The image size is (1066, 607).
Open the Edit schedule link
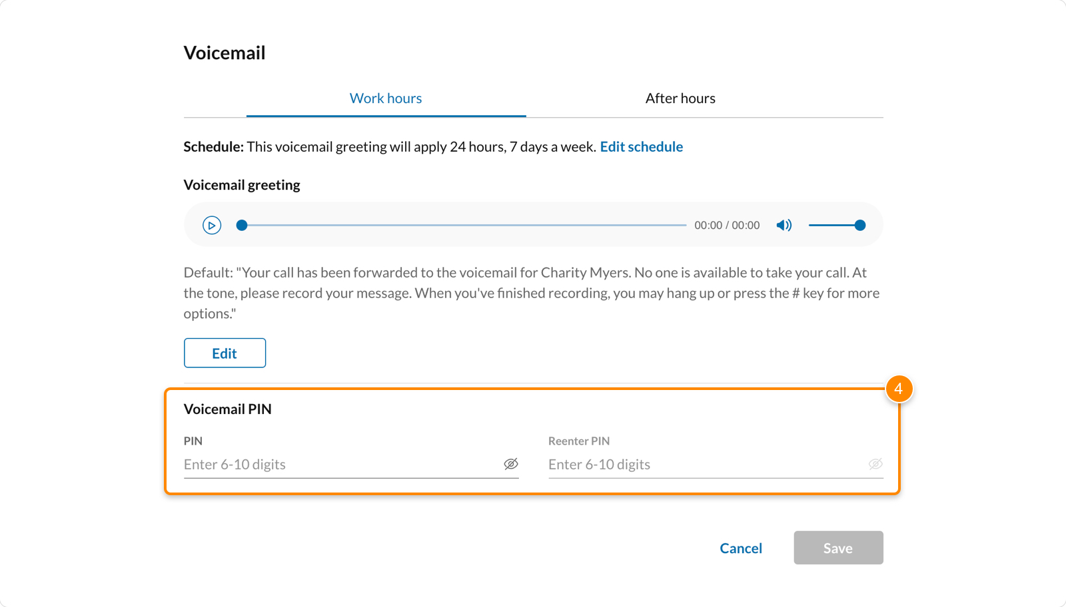point(642,146)
